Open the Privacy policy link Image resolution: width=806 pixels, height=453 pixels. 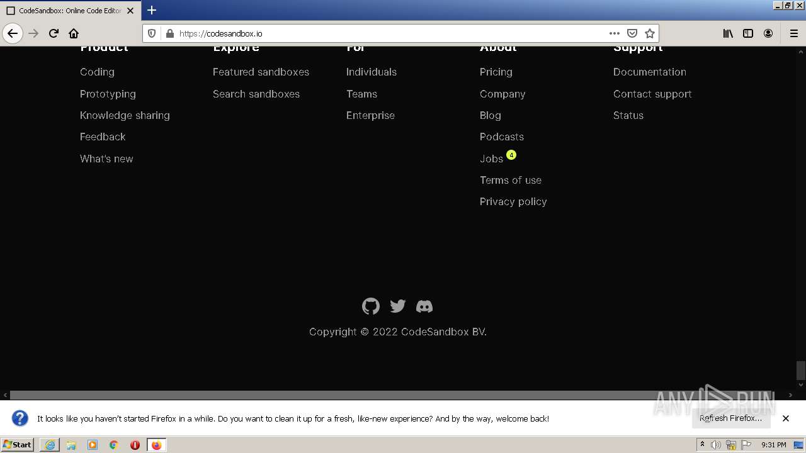(513, 201)
